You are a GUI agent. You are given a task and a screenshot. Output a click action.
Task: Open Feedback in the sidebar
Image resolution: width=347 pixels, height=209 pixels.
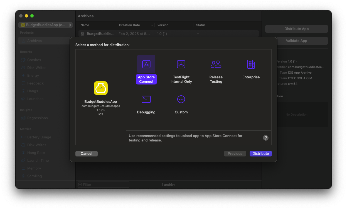pyautogui.click(x=35, y=83)
